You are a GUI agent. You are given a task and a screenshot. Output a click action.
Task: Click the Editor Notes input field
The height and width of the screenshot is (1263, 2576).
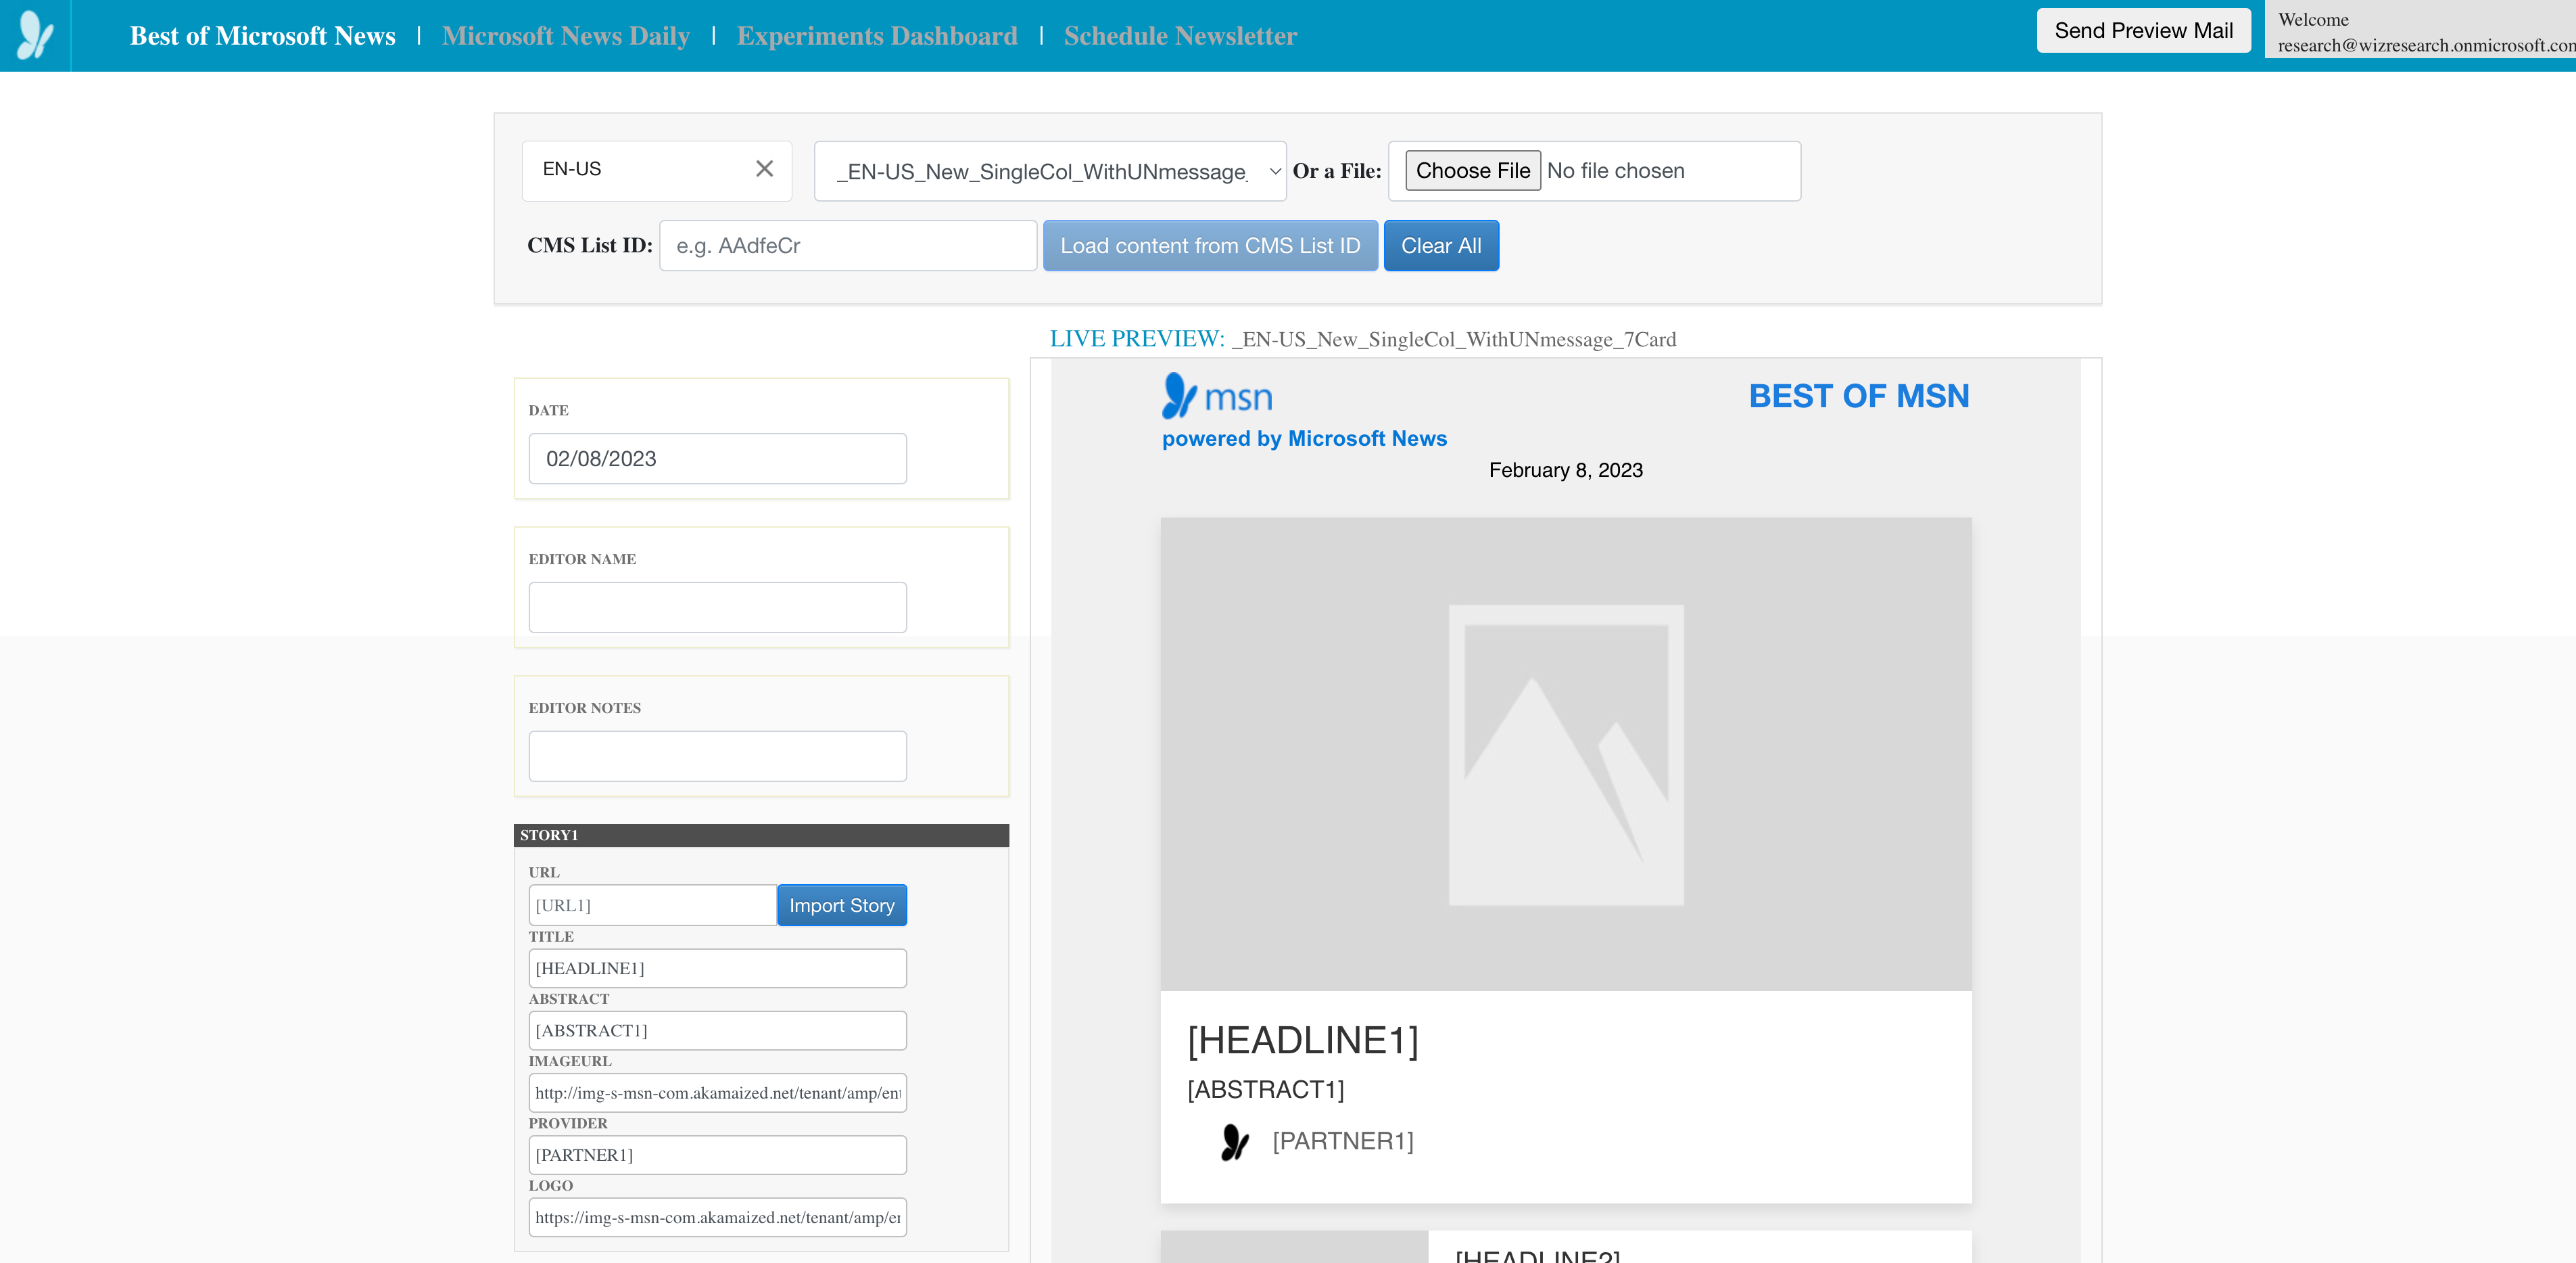(x=717, y=756)
